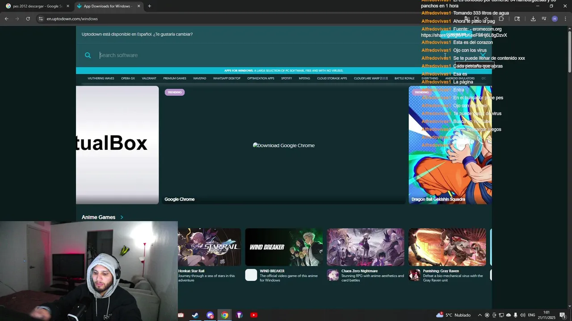Show hidden system tray icons chevron
This screenshot has height=321, width=572.
coord(480,315)
